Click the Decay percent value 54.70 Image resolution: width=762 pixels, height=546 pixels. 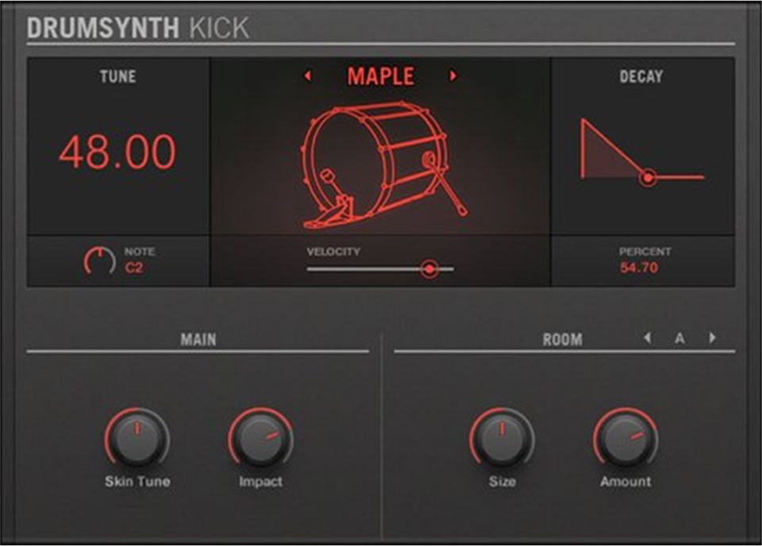click(x=639, y=268)
